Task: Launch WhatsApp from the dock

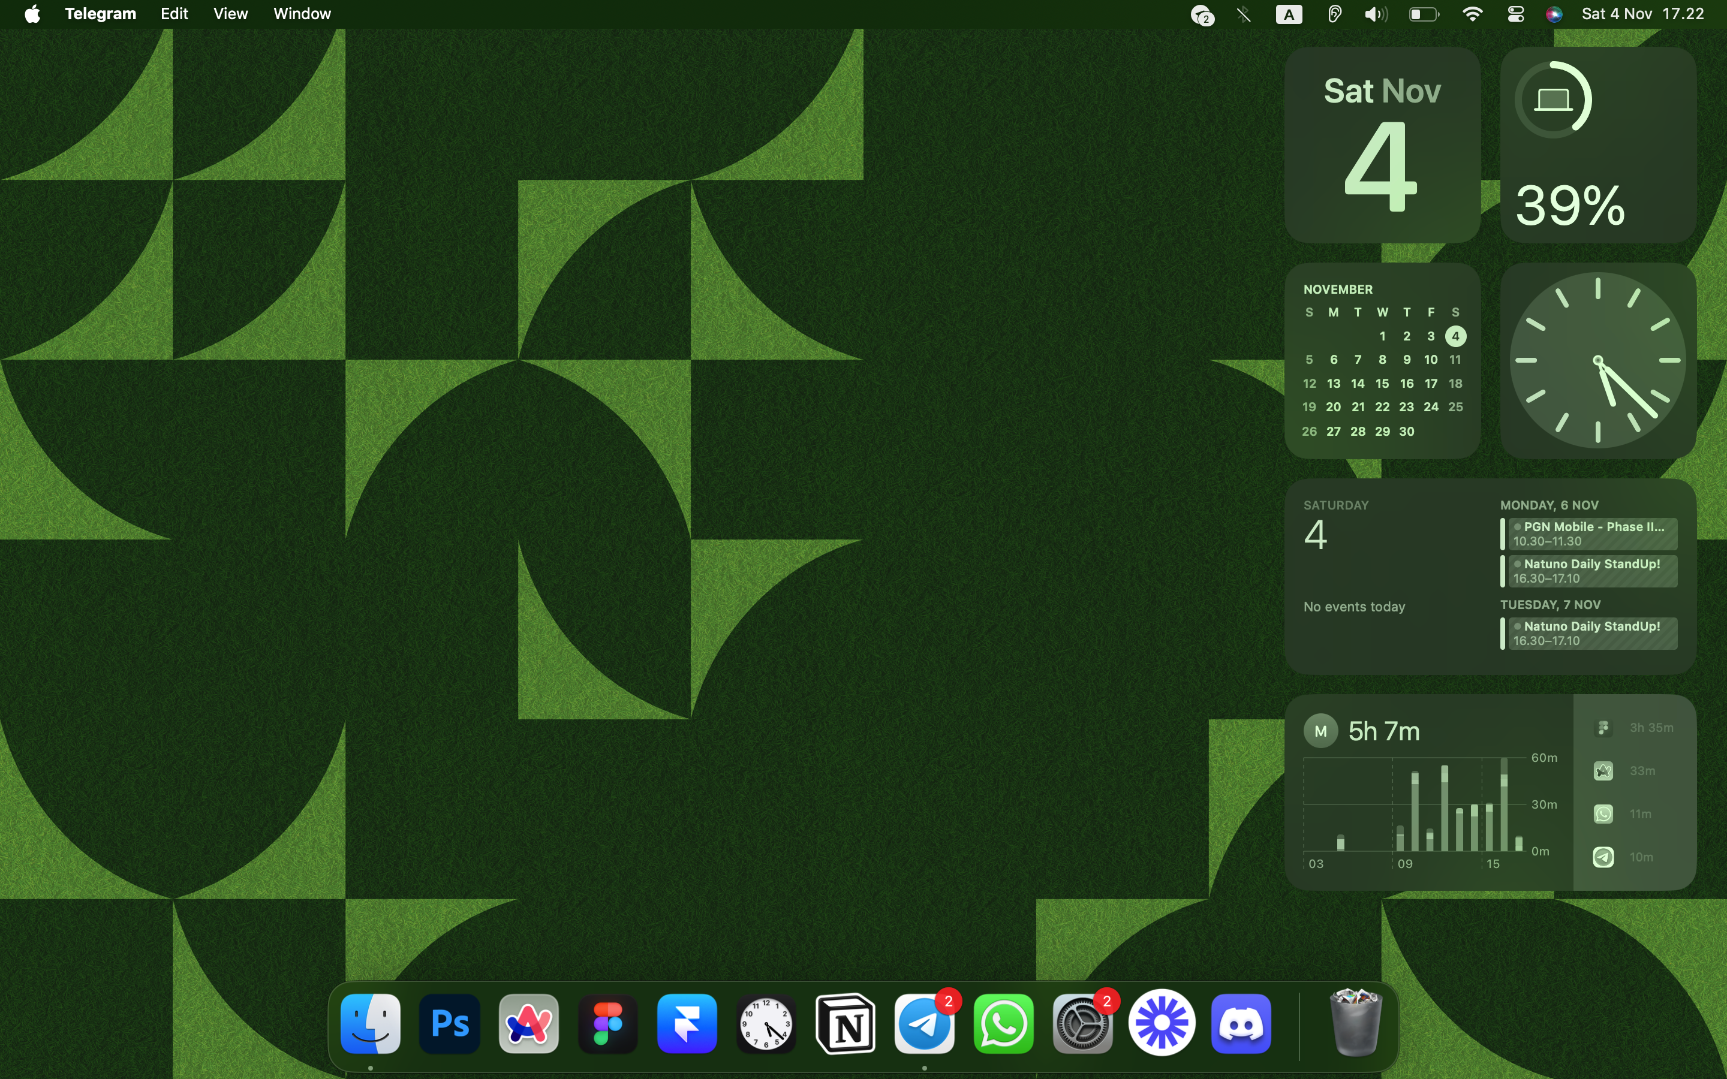Action: pos(1004,1023)
